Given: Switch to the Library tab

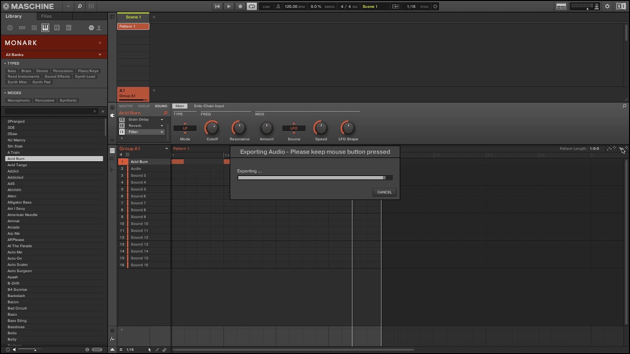Looking at the screenshot, I should (14, 16).
